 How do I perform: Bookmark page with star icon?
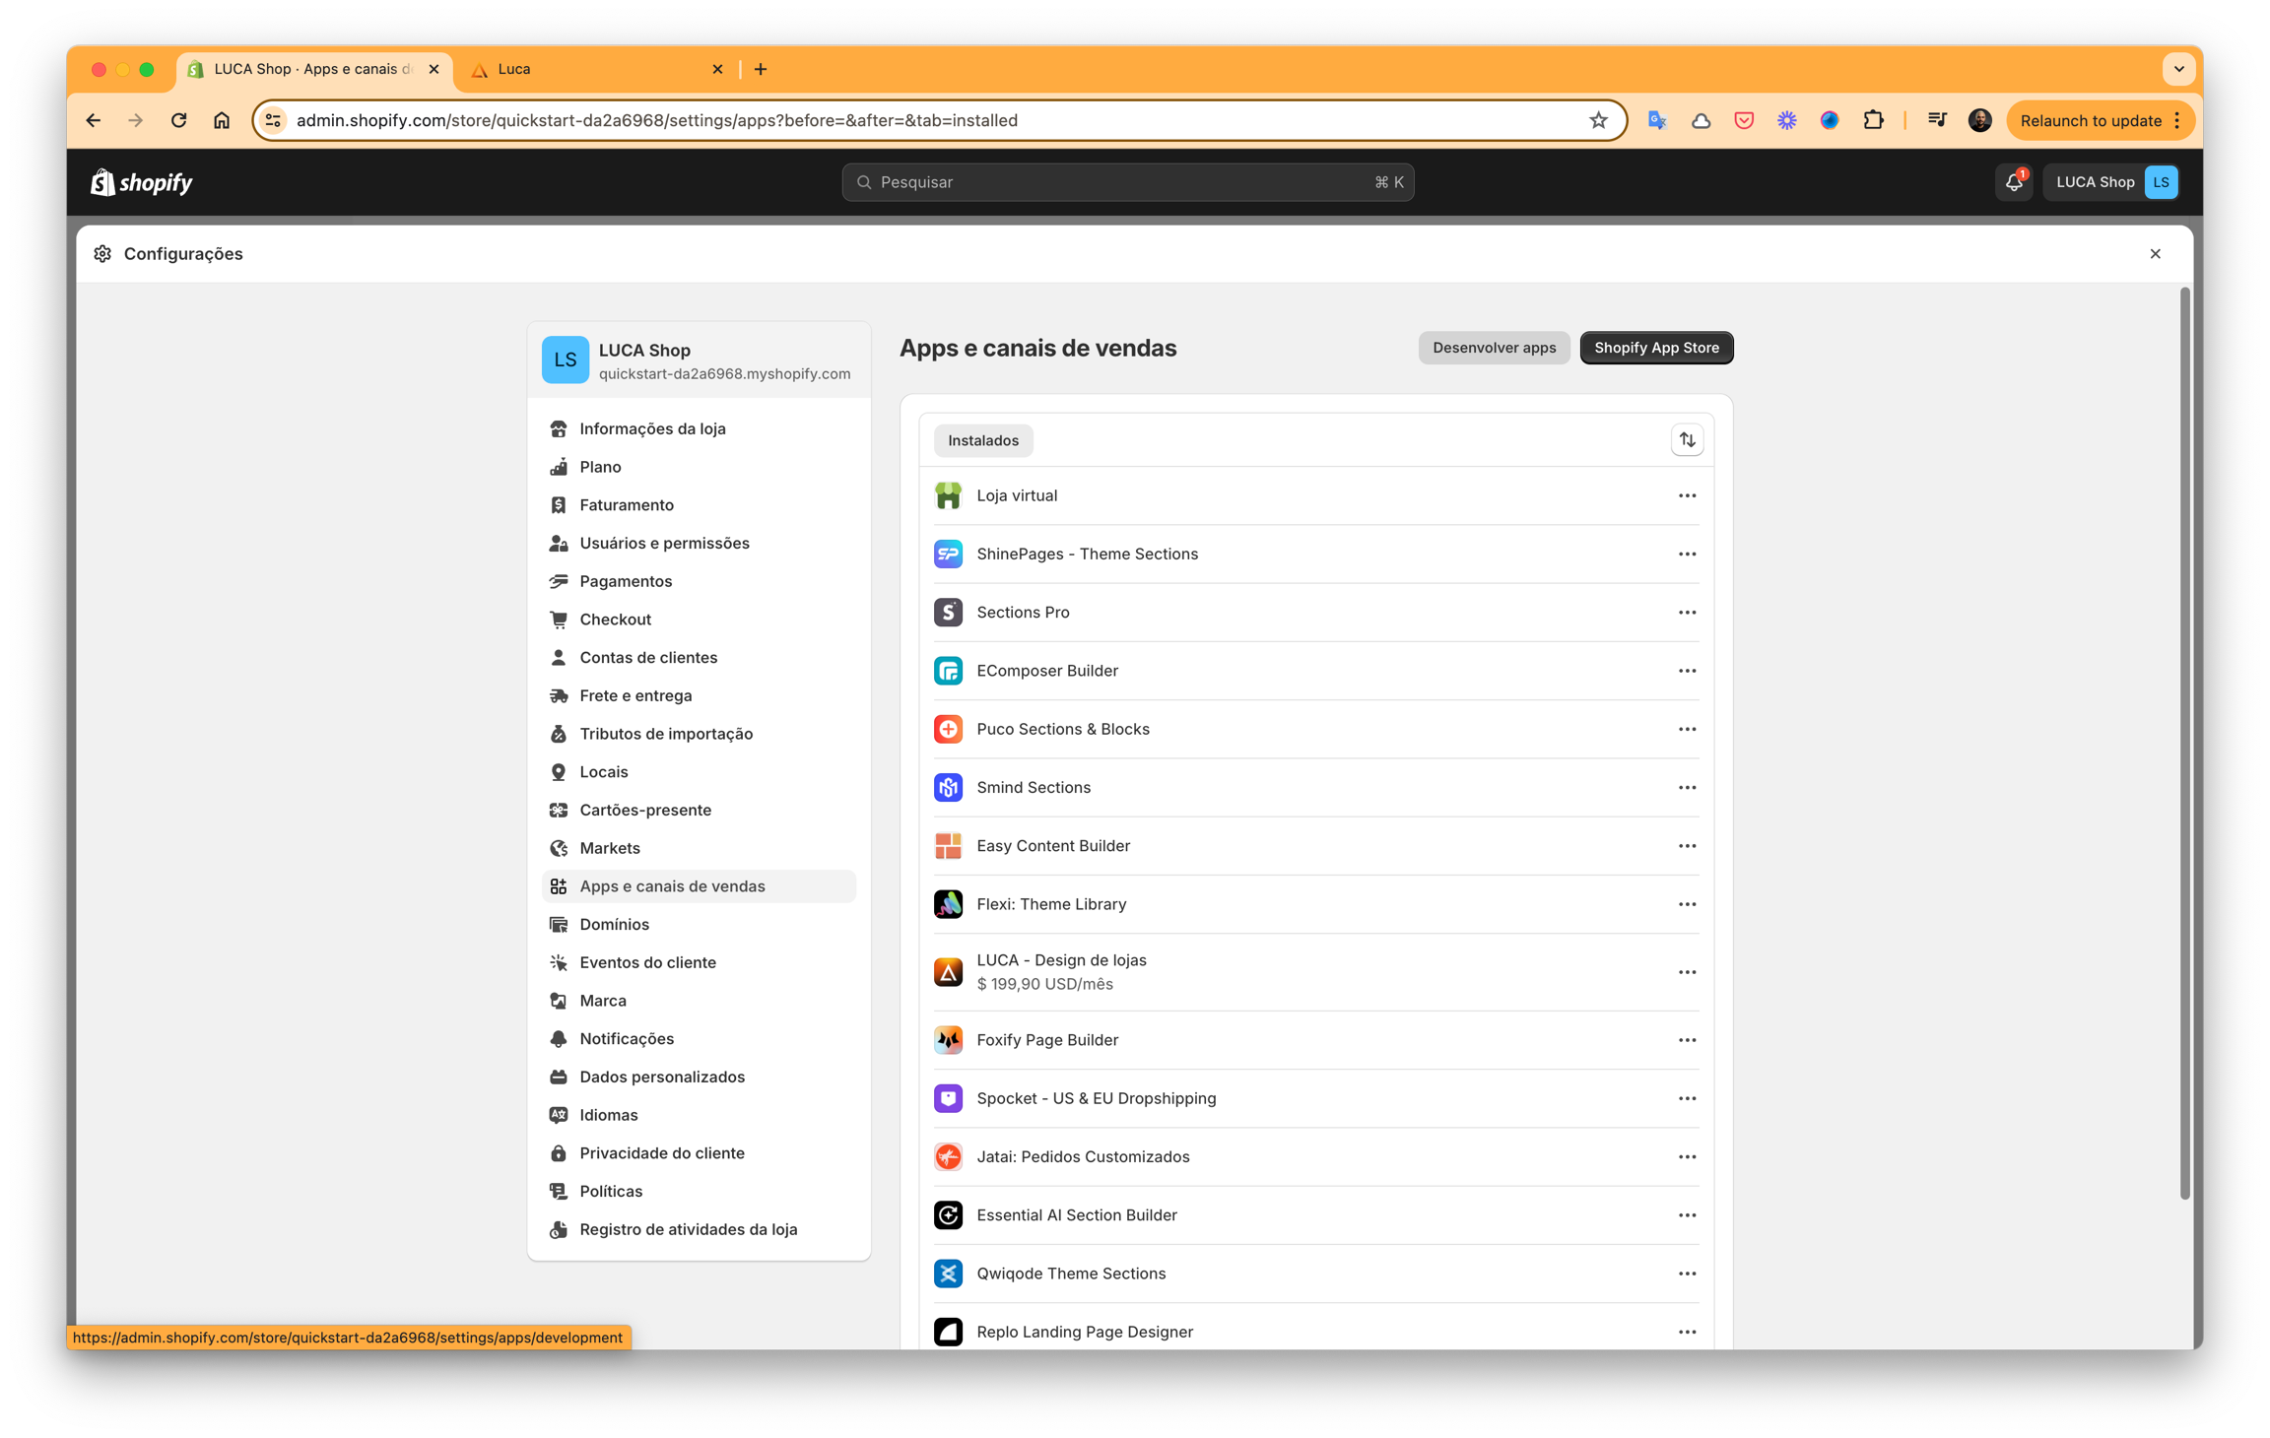[x=1598, y=120]
